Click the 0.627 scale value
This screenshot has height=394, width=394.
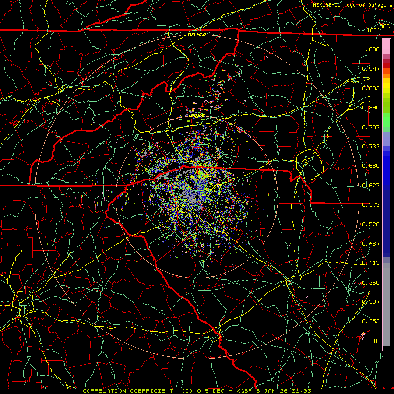tap(371, 186)
